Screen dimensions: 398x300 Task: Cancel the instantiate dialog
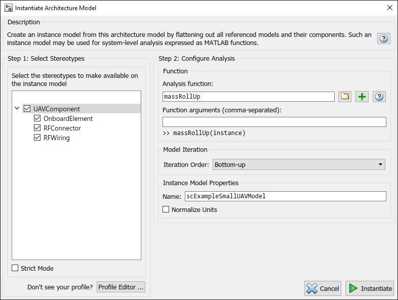(323, 288)
